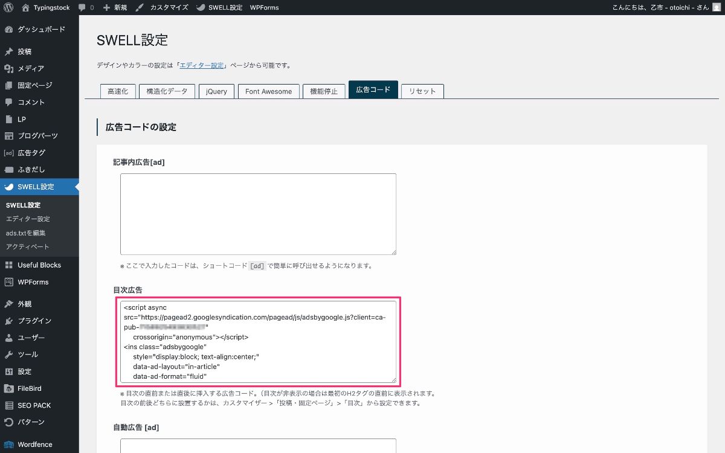
Task: Click the [ad] icon for 広告タグ
Action: 8,153
